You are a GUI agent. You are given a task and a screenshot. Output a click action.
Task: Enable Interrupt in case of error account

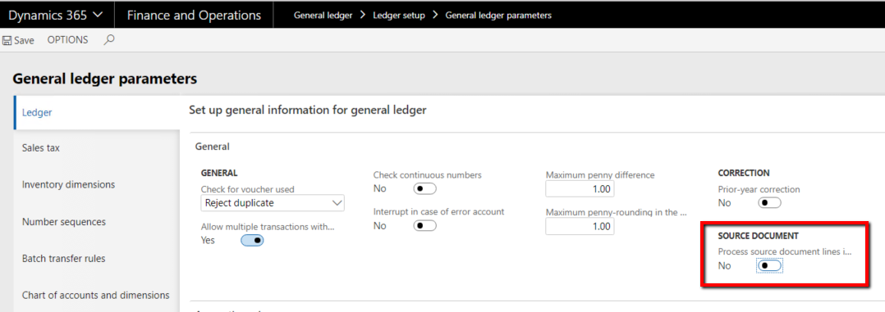pyautogui.click(x=425, y=226)
